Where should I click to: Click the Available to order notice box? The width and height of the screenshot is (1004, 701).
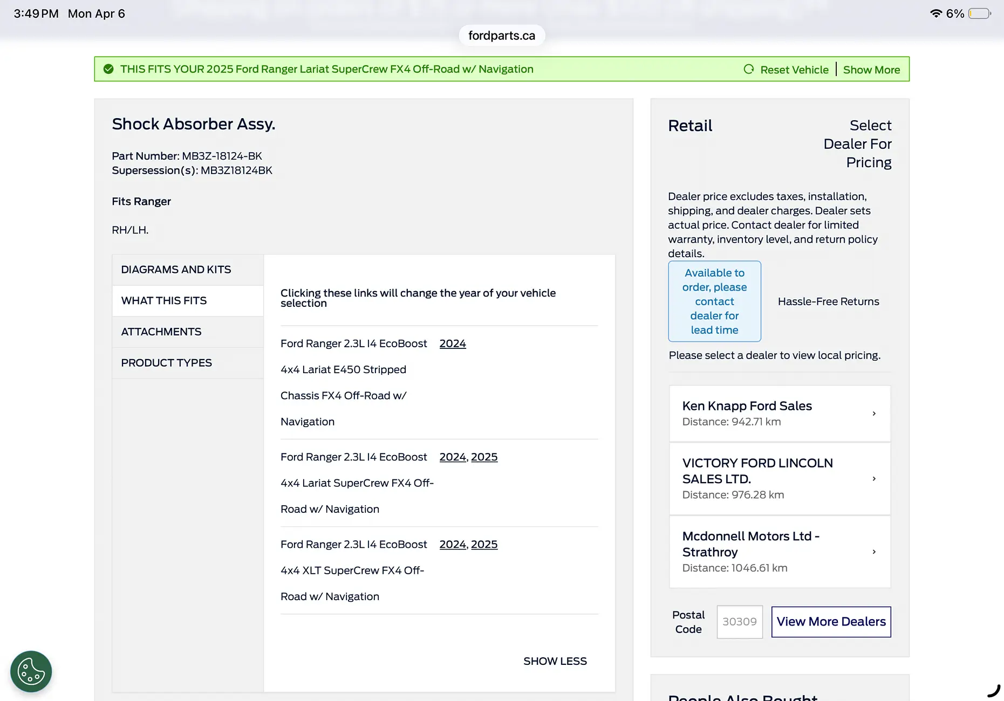pyautogui.click(x=714, y=301)
